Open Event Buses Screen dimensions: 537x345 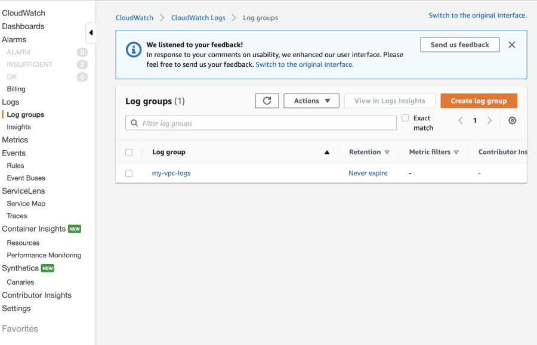26,178
